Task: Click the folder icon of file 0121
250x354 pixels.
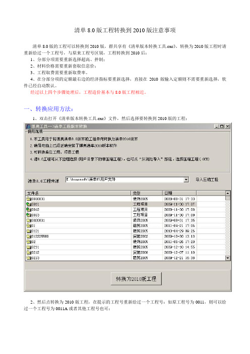Action: coord(29,231)
